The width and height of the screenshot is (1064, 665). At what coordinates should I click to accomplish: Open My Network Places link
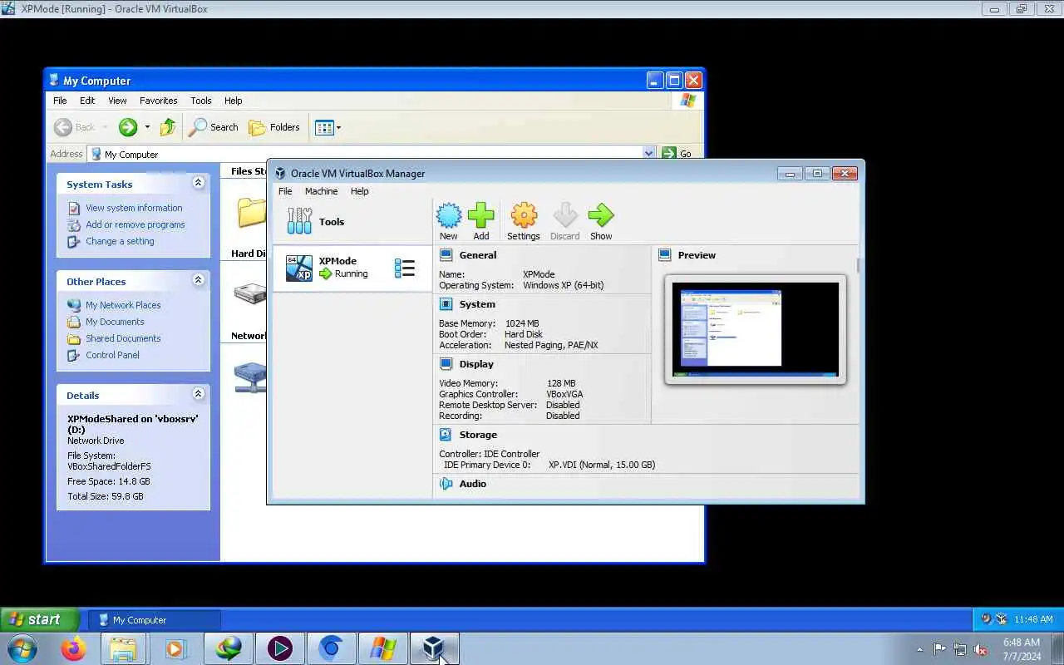point(123,305)
